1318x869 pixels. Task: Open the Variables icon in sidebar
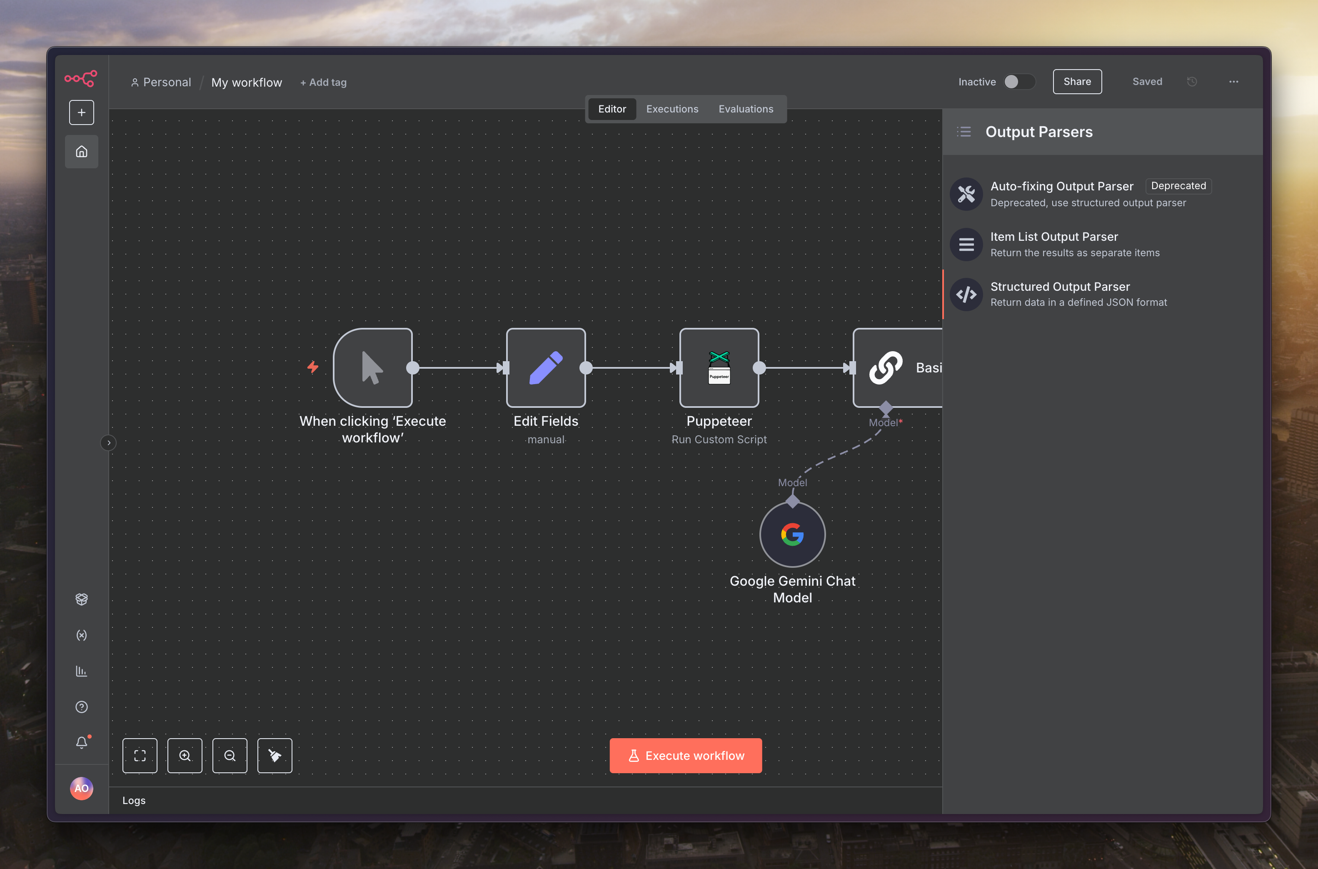[x=82, y=635]
